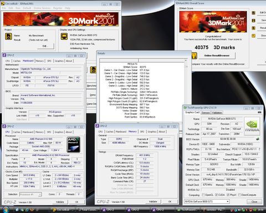Click OK in the CPU-Z processor window
Screen dimensions: 266x213
pyautogui.click(x=77, y=202)
